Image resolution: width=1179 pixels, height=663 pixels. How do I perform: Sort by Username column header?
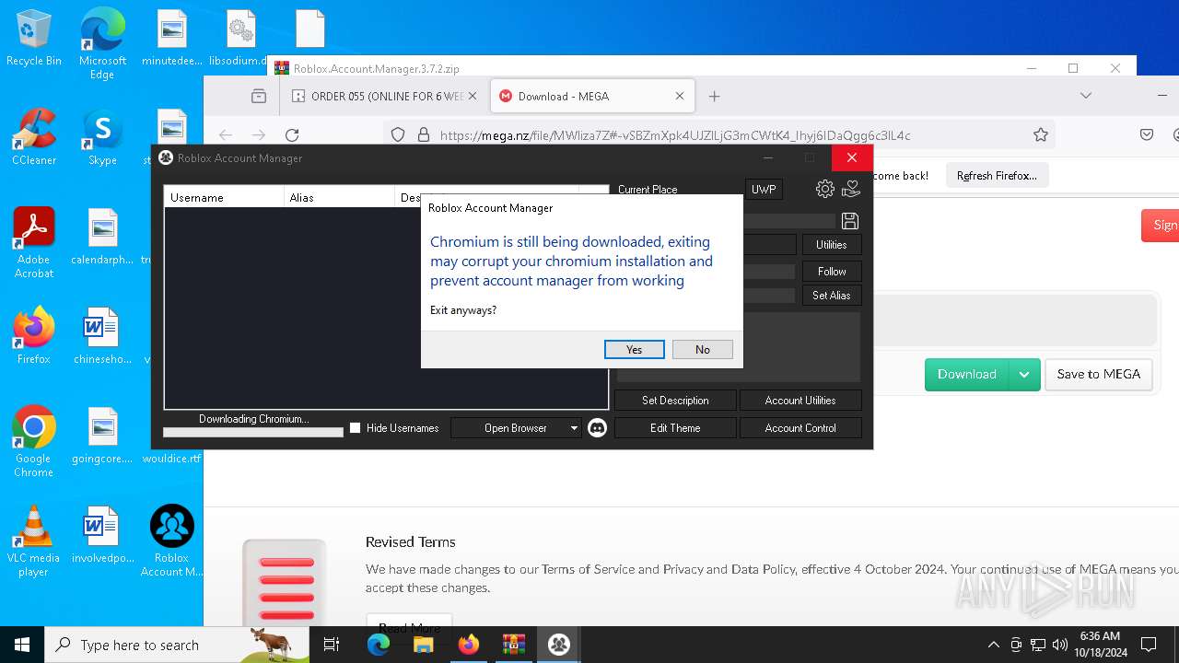(x=225, y=198)
